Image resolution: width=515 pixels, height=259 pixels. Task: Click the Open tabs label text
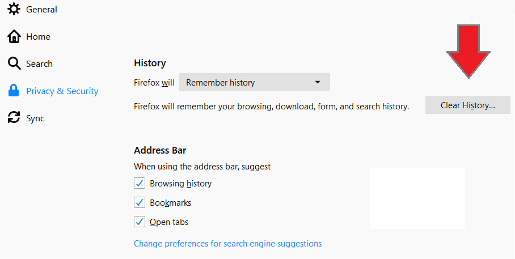[169, 222]
